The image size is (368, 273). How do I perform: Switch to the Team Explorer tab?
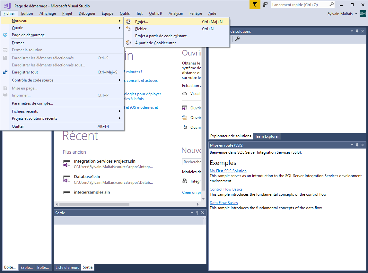point(267,136)
